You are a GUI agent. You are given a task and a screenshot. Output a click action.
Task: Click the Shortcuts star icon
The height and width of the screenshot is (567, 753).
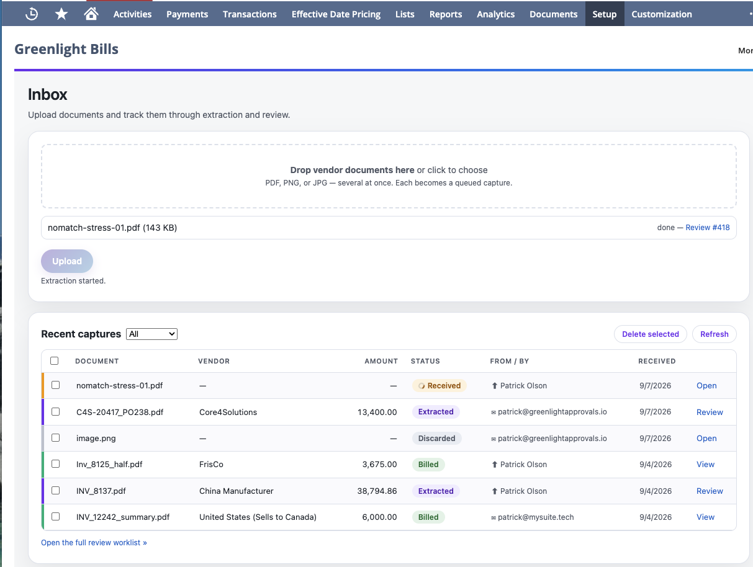pyautogui.click(x=61, y=14)
